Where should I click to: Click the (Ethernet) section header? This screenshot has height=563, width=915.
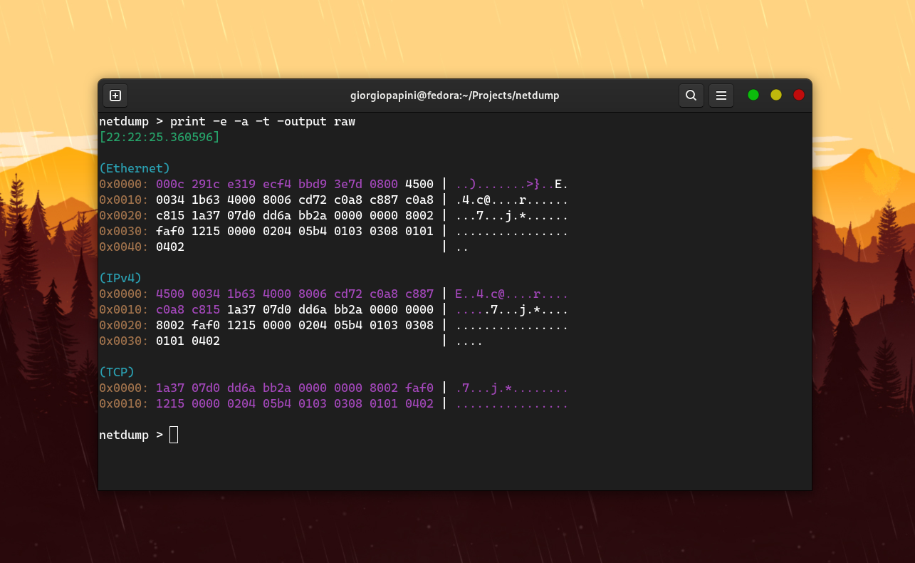point(135,168)
